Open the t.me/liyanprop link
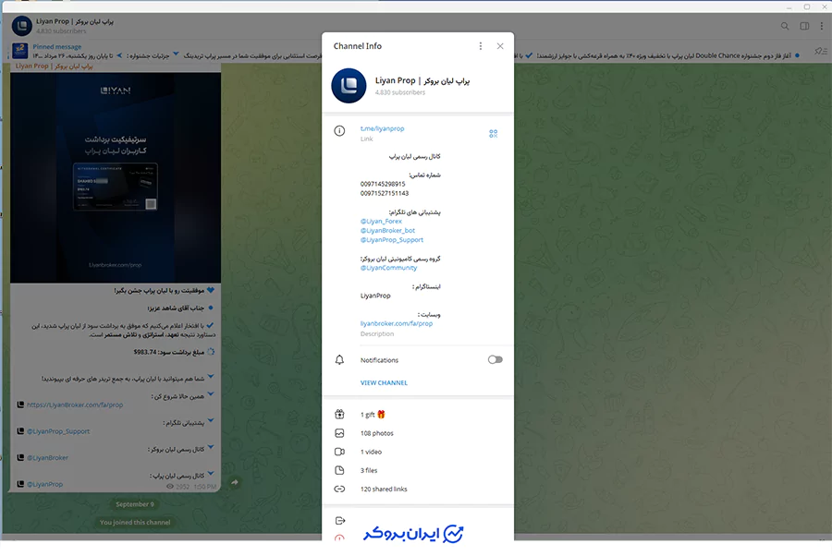Image resolution: width=832 pixels, height=556 pixels. [382, 128]
